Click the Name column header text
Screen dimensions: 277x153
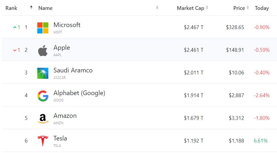tap(45, 8)
